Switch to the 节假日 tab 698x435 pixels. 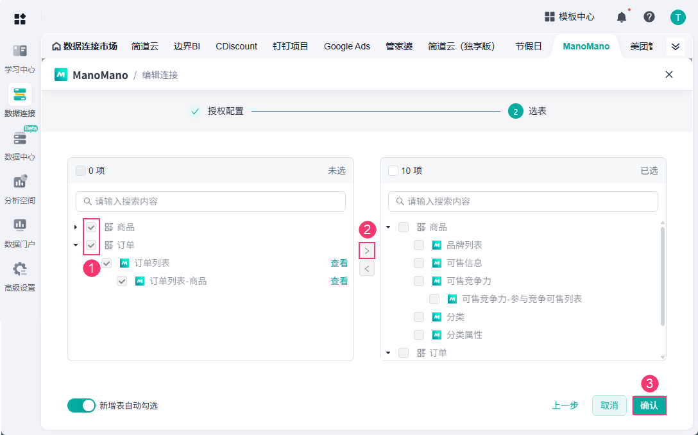tap(529, 46)
